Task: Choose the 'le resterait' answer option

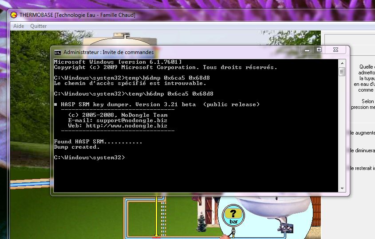Action: (362, 168)
